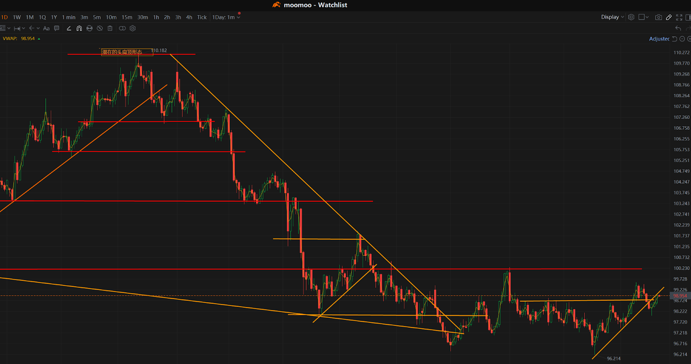
Task: Open drawing tool settings gear
Action: [133, 29]
